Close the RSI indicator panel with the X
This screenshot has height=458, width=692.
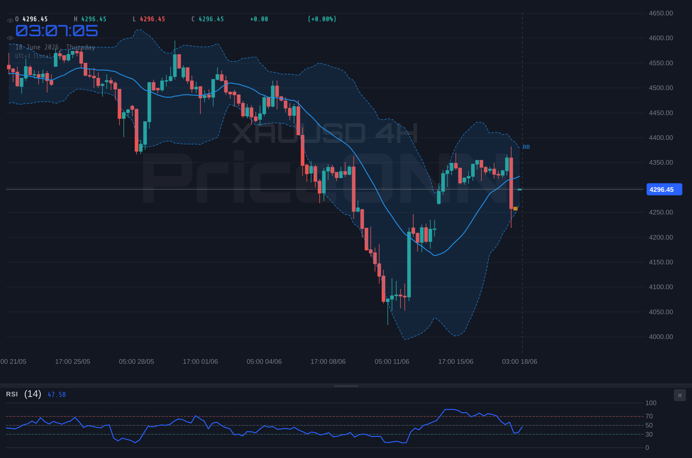click(680, 395)
